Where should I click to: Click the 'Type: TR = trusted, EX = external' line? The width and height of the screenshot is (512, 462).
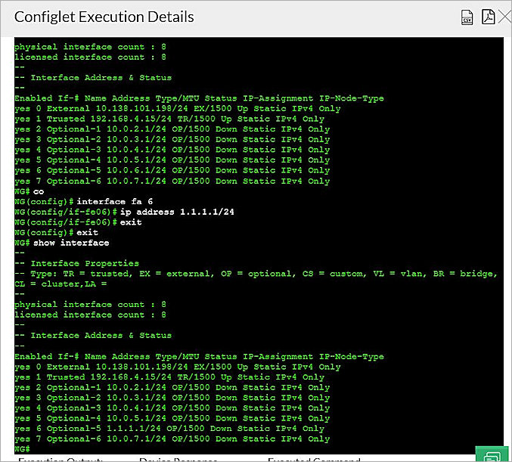[256, 274]
